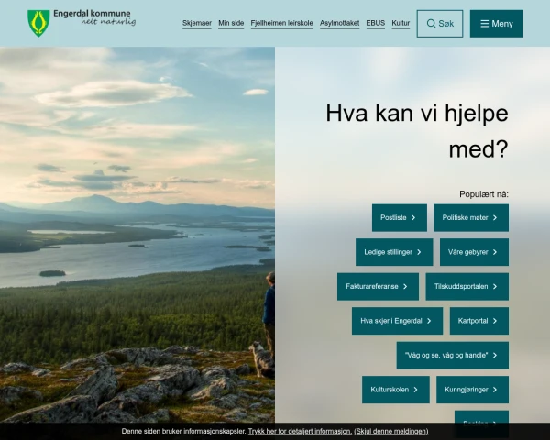Navigate to Kultur in the header
The image size is (550, 440).
[x=401, y=23]
